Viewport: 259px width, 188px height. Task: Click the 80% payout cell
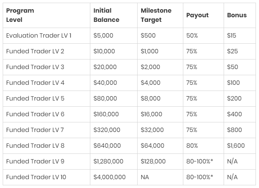coord(192,146)
